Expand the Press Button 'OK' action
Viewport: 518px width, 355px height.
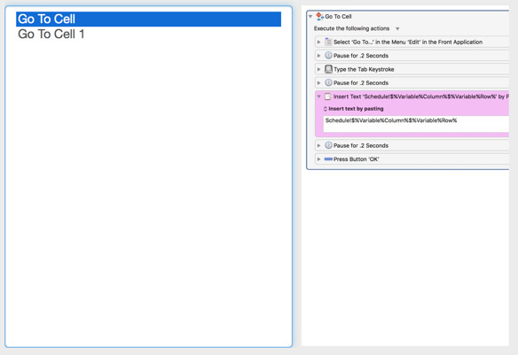[318, 159]
